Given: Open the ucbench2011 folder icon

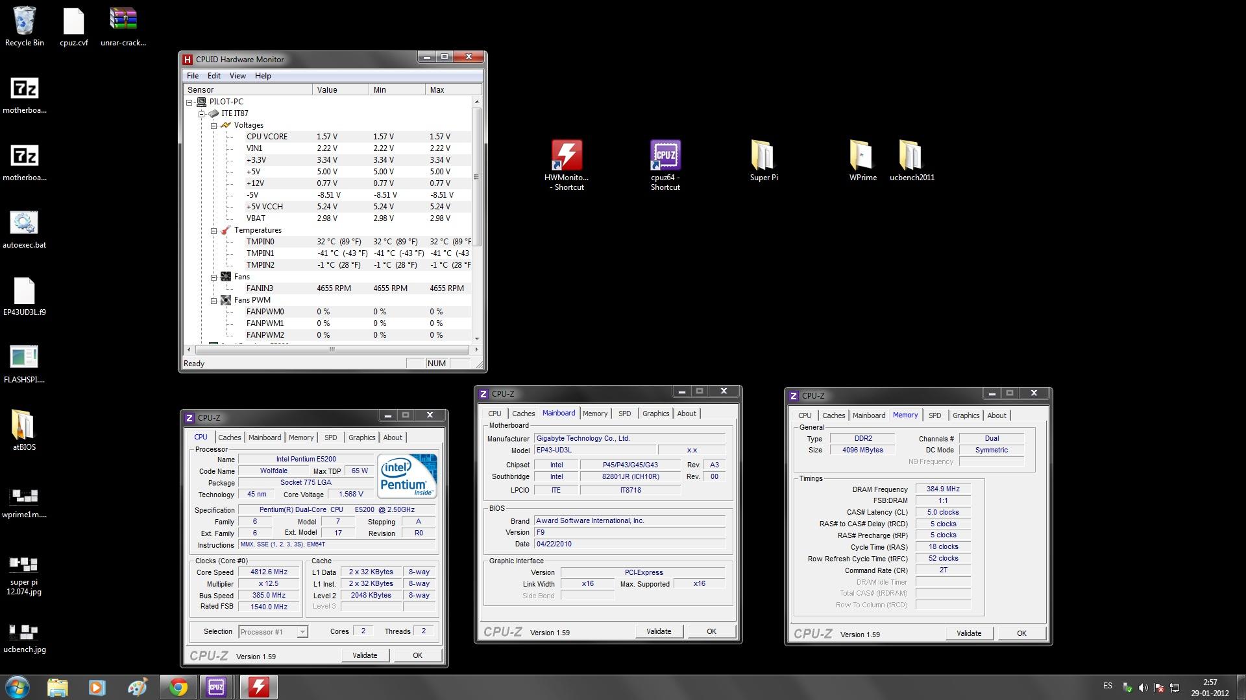Looking at the screenshot, I should tap(912, 160).
